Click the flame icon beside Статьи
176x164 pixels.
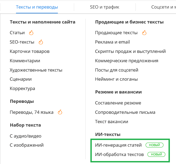click(31, 33)
